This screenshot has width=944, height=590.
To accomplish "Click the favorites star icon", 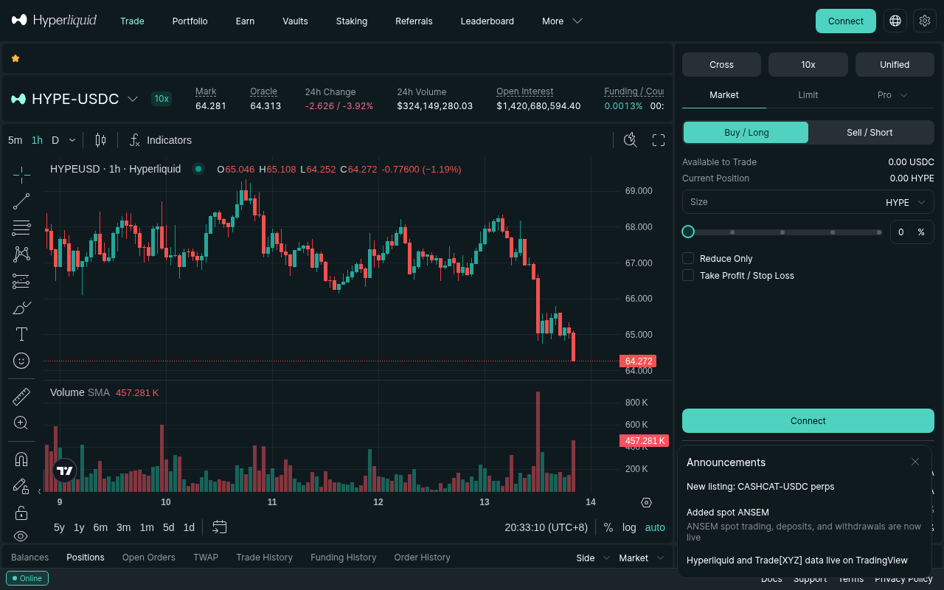I will (15, 58).
